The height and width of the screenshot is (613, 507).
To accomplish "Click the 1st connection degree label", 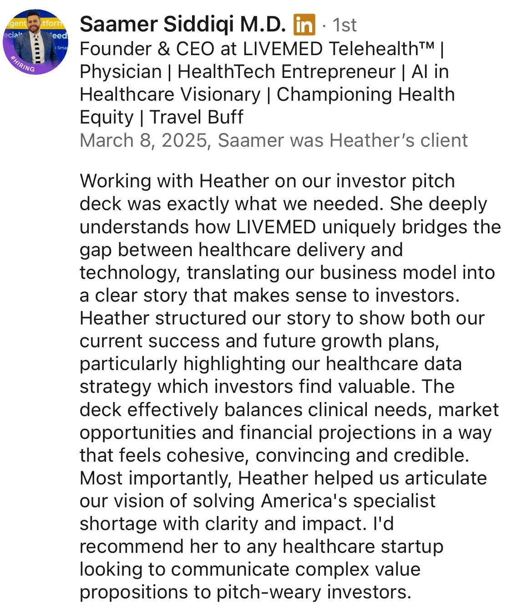I will pos(345,25).
